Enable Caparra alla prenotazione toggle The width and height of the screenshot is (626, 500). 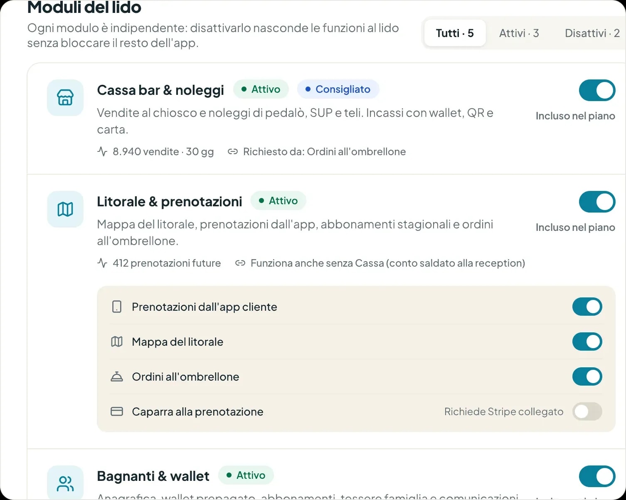pyautogui.click(x=587, y=412)
